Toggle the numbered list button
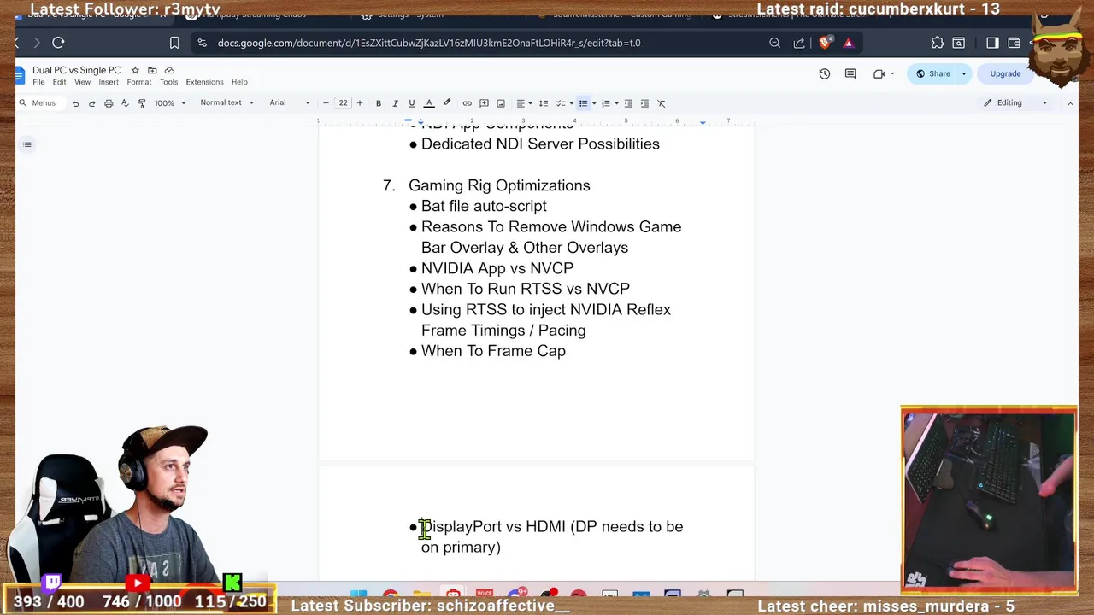Image resolution: width=1094 pixels, height=615 pixels. (x=605, y=103)
